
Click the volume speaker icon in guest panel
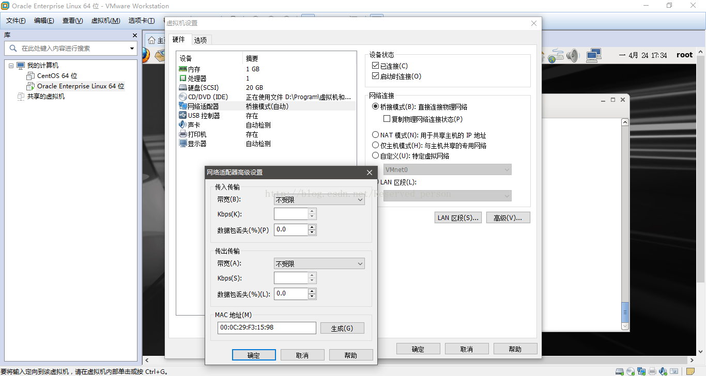(572, 55)
